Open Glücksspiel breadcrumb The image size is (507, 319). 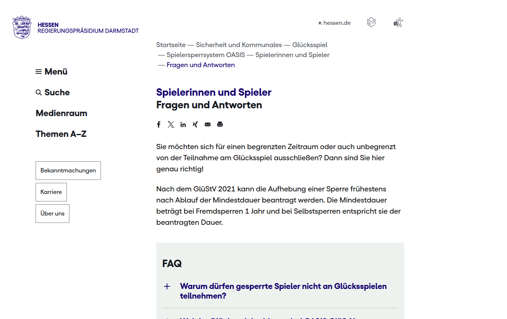click(310, 45)
